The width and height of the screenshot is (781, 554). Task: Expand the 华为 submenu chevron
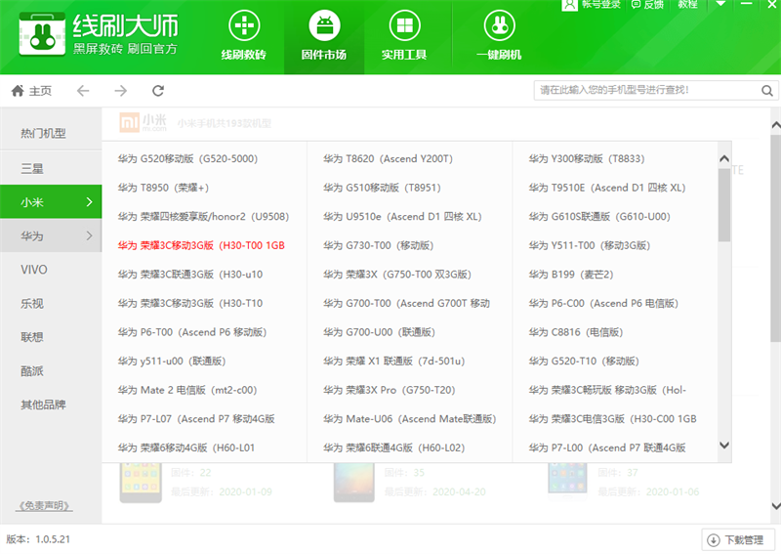click(89, 235)
